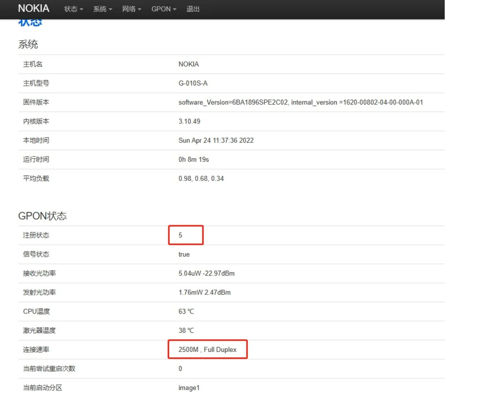Click kernel version 3.10.49
Screen dimensions: 490x395
coord(189,121)
